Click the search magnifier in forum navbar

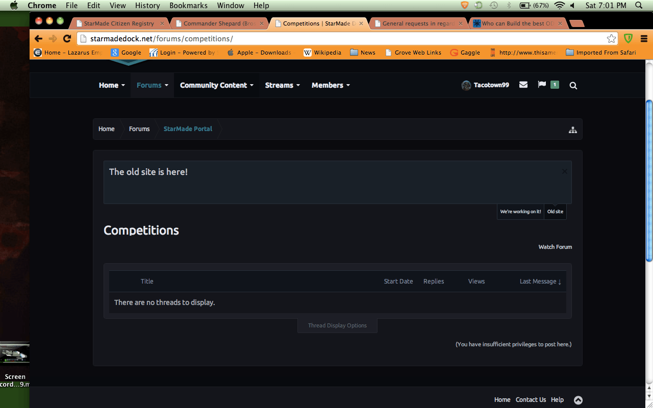(x=573, y=86)
